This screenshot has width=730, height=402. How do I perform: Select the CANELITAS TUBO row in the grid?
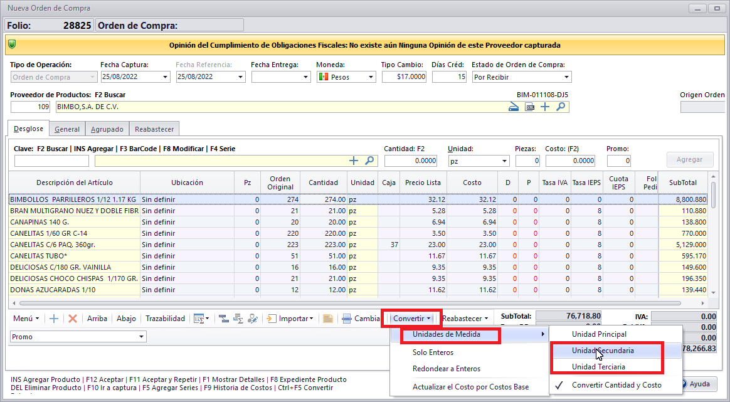point(74,256)
